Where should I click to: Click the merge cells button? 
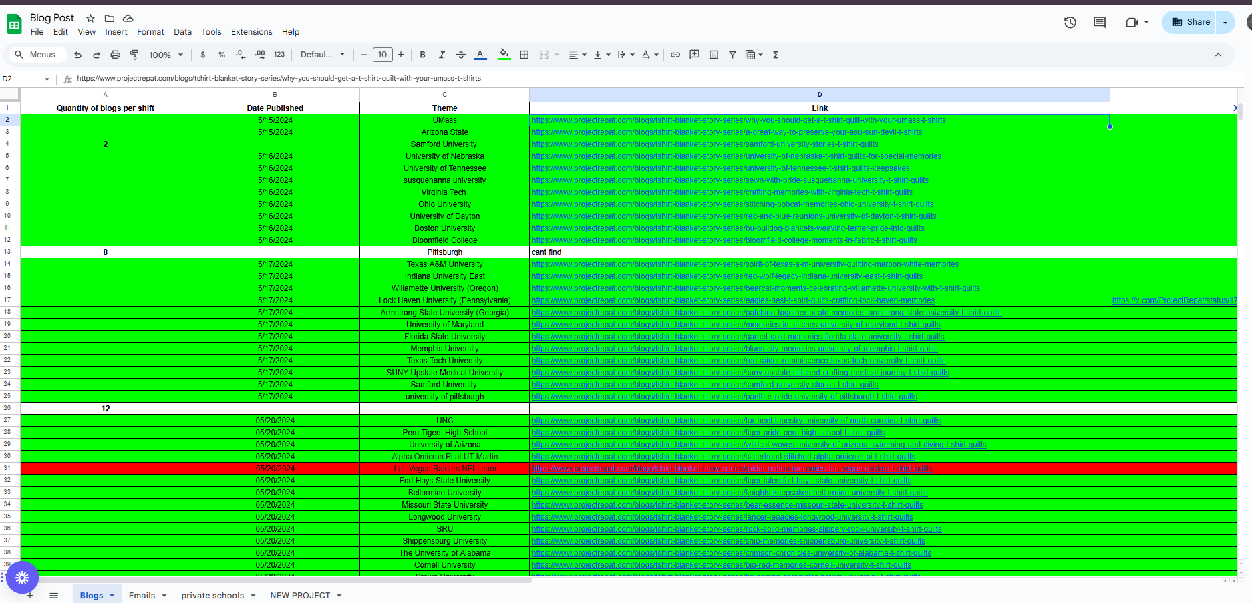click(544, 55)
